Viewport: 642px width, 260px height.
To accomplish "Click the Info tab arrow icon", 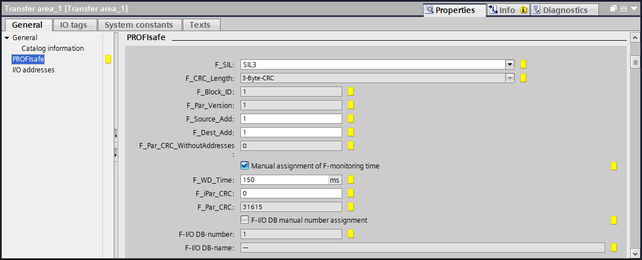I will point(493,10).
